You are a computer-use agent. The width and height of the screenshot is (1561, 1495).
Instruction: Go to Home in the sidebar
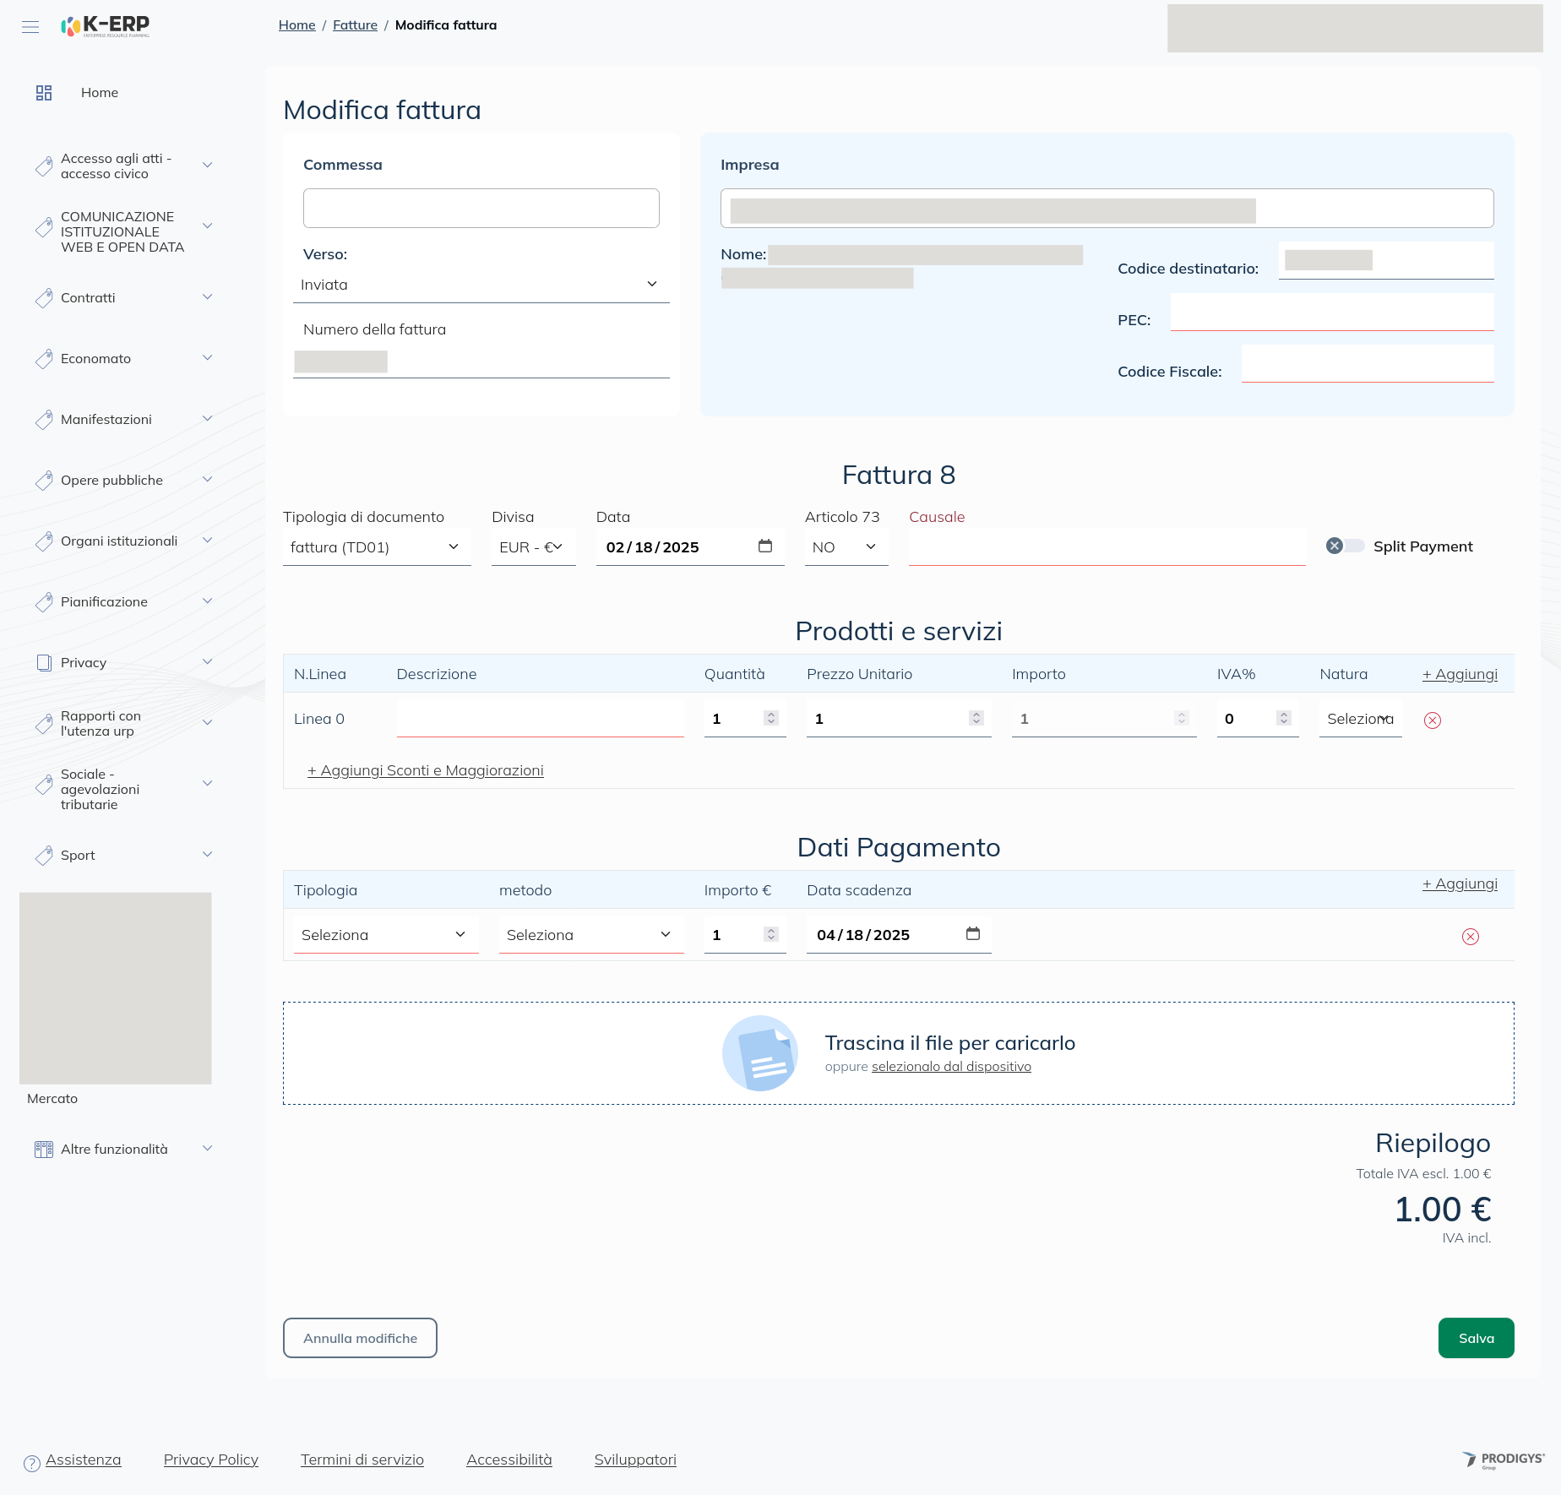[99, 93]
